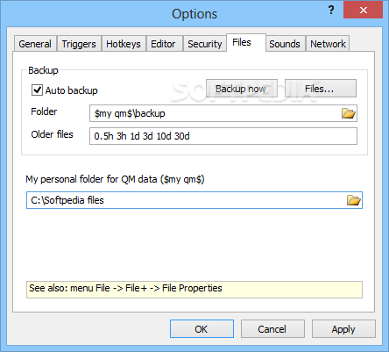The height and width of the screenshot is (352, 389).
Task: Open the Files... button
Action: coord(320,89)
